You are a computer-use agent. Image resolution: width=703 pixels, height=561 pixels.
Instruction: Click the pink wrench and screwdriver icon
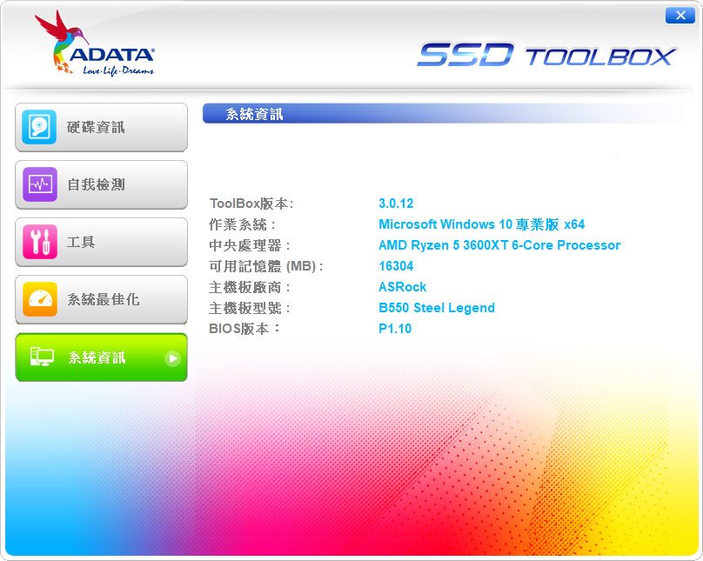(x=39, y=242)
